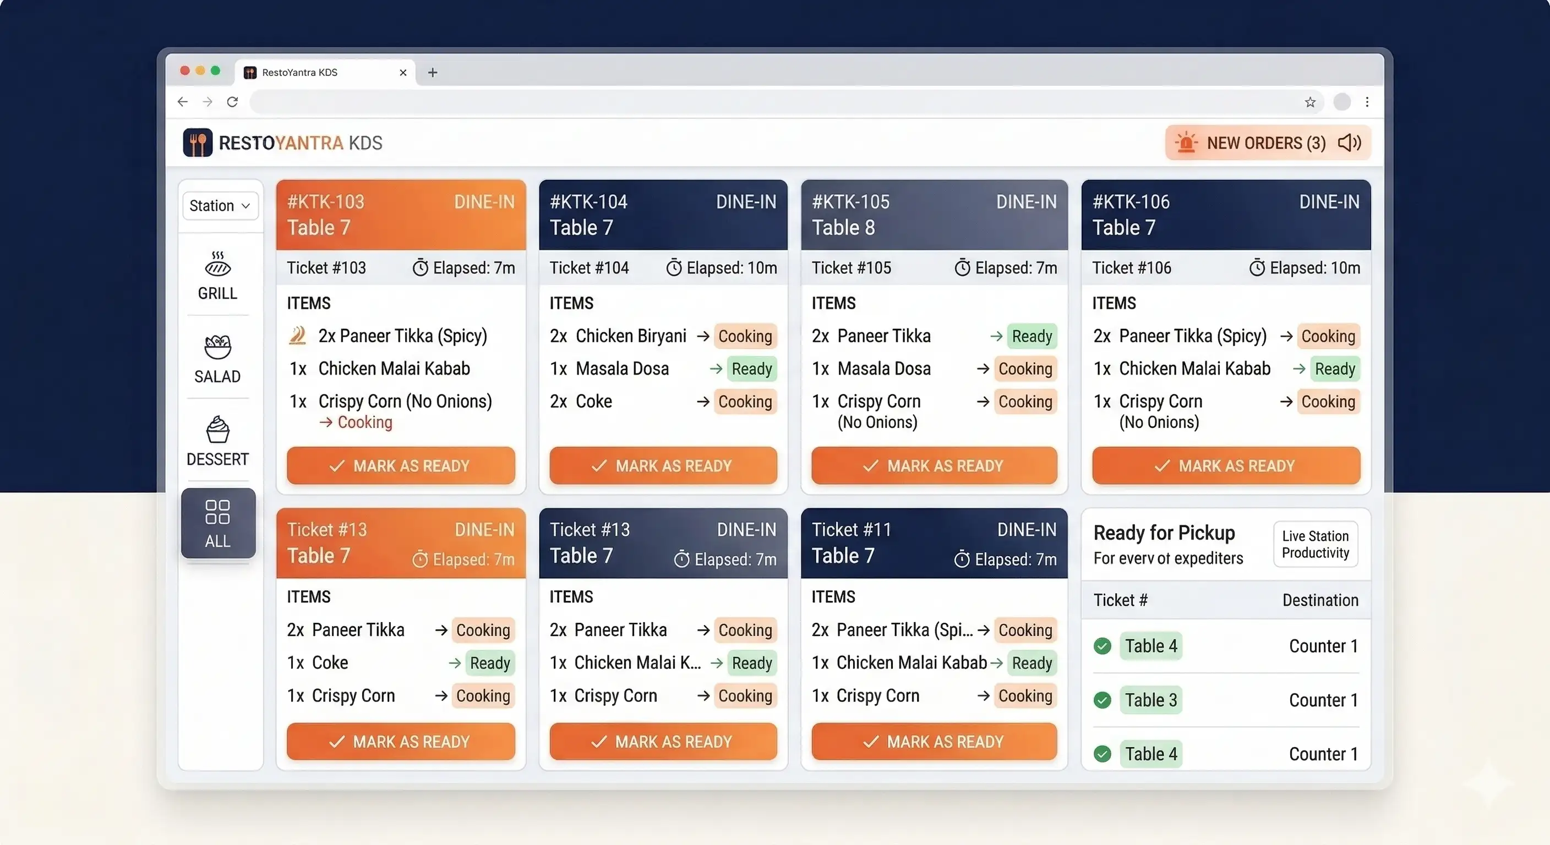Reload the page with the refresh icon
The width and height of the screenshot is (1550, 845).
click(232, 102)
